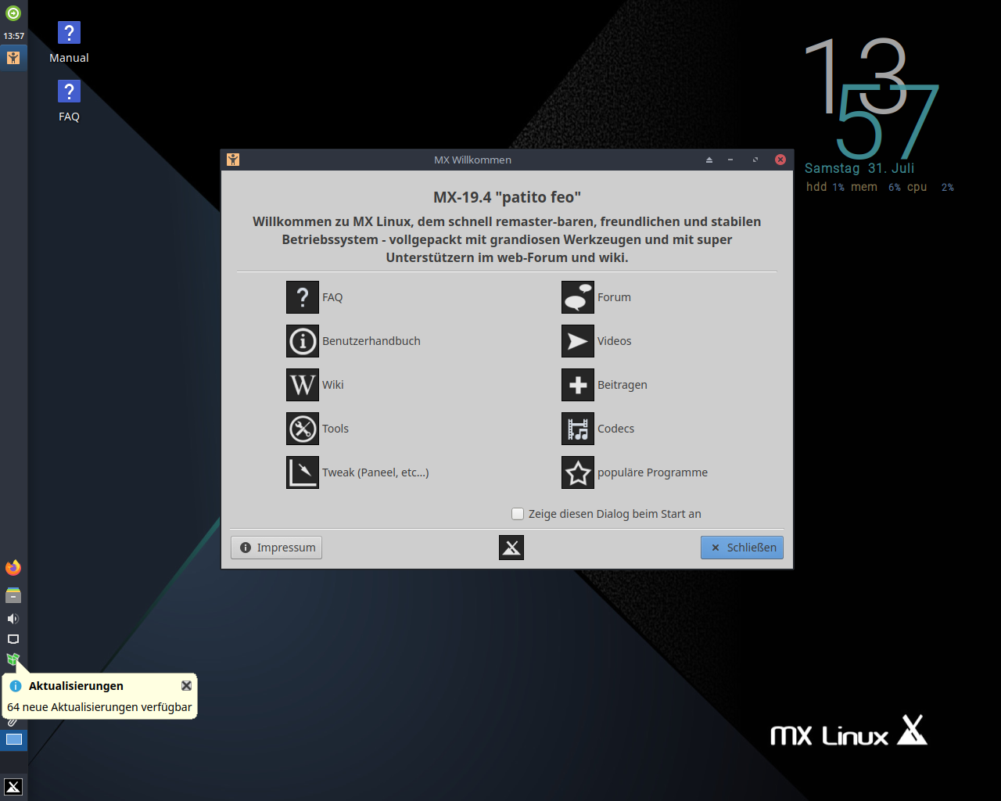The width and height of the screenshot is (1001, 801).
Task: Shade the window with titlebar up-arrow
Action: coord(709,160)
